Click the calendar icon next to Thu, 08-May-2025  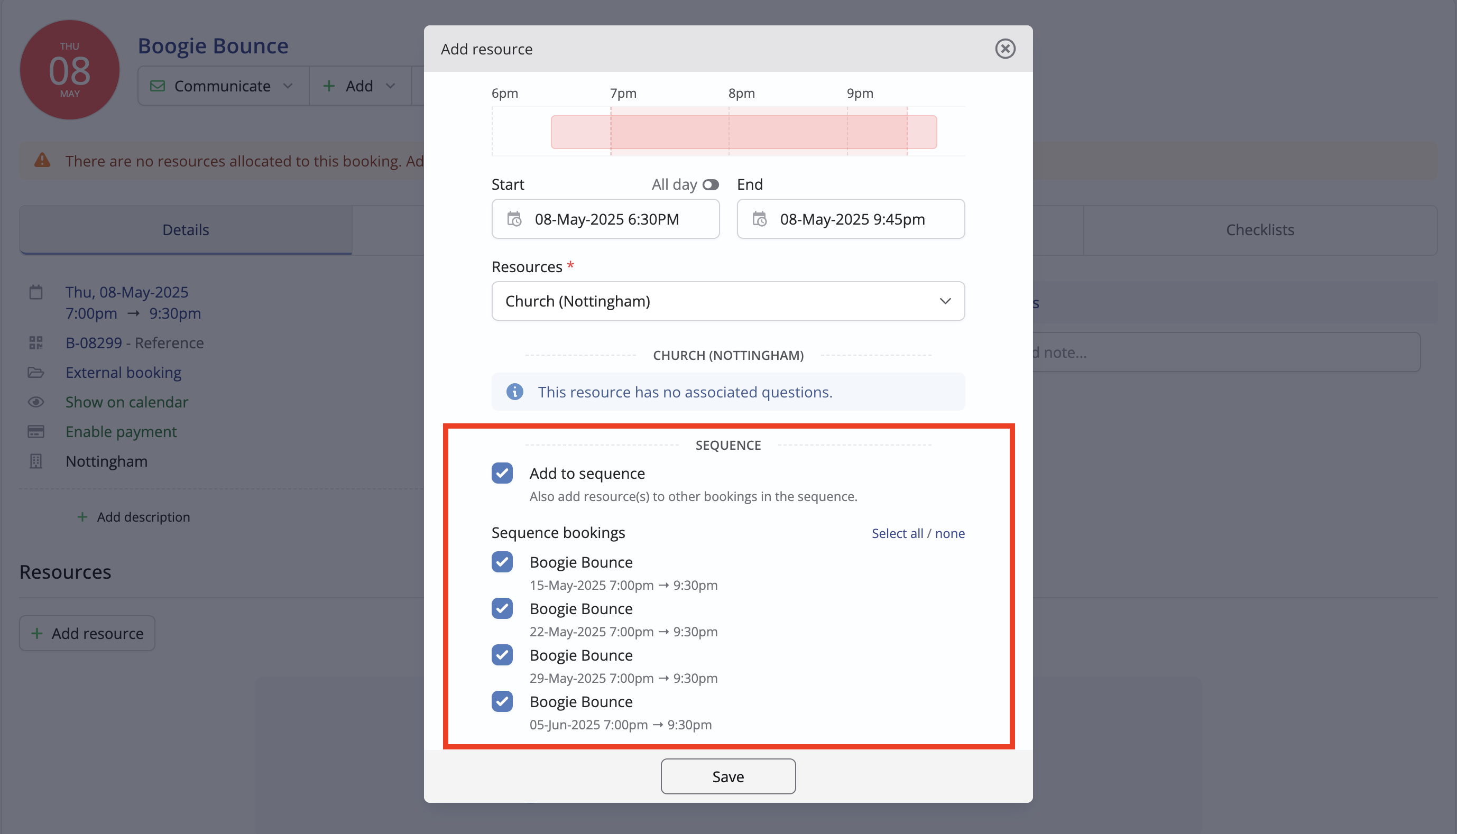click(x=35, y=292)
